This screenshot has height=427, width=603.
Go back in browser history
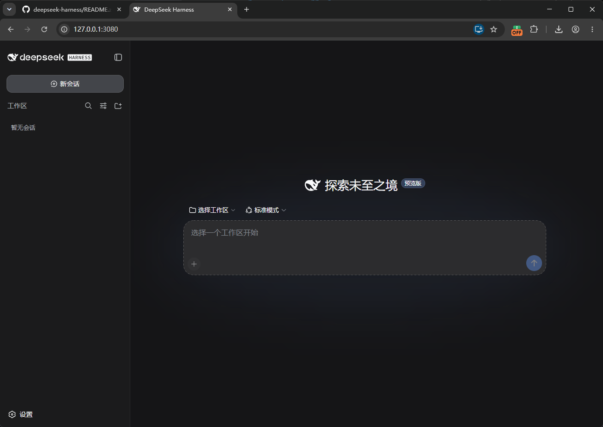click(11, 29)
